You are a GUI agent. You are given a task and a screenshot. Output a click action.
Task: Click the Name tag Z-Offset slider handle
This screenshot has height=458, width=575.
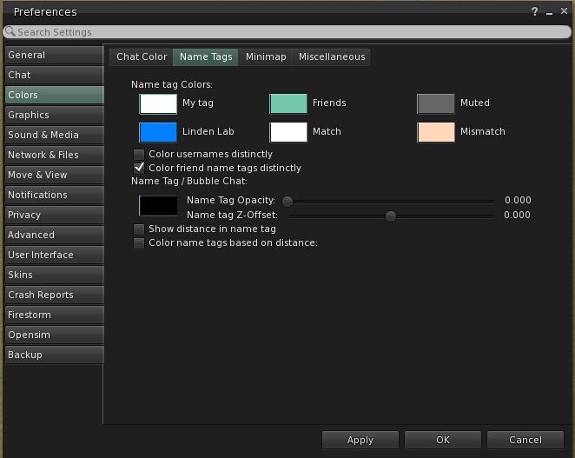coord(391,216)
